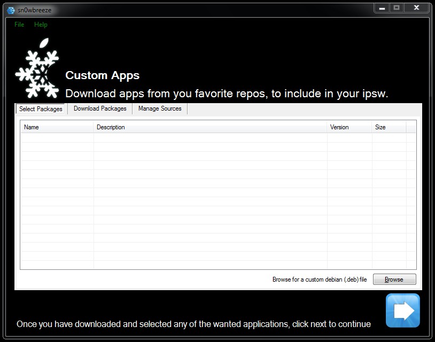Viewport: 435px width, 342px height.
Task: Open the File menu
Action: (19, 25)
